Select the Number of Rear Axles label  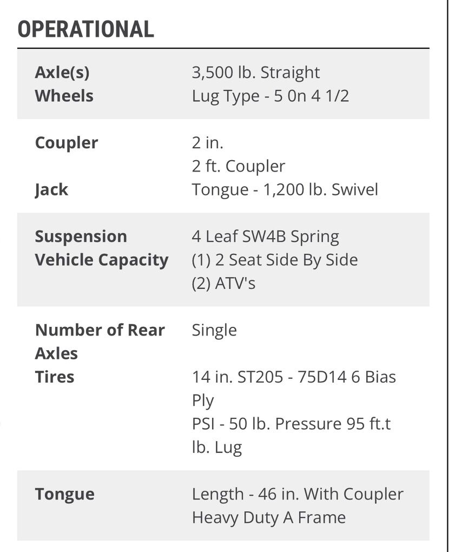[100, 341]
